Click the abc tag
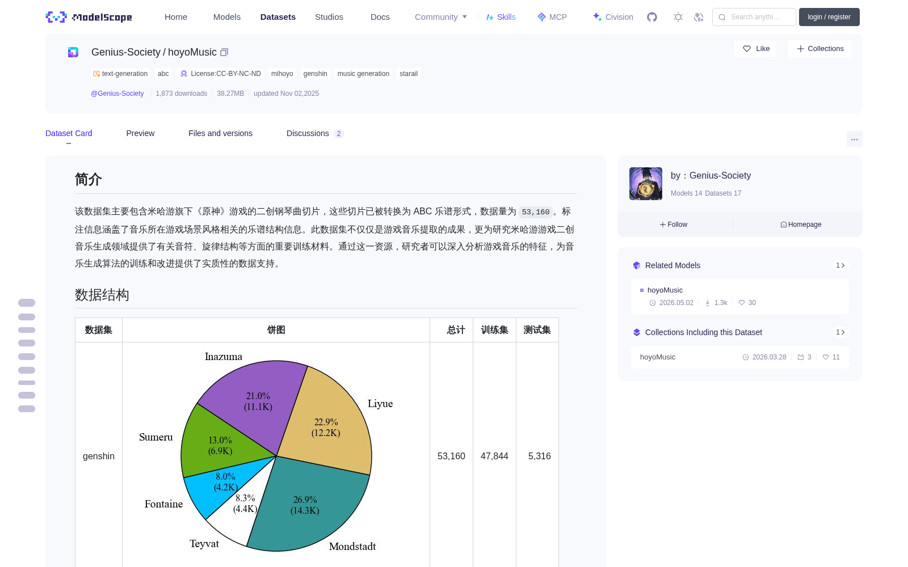908x567 pixels. [163, 74]
